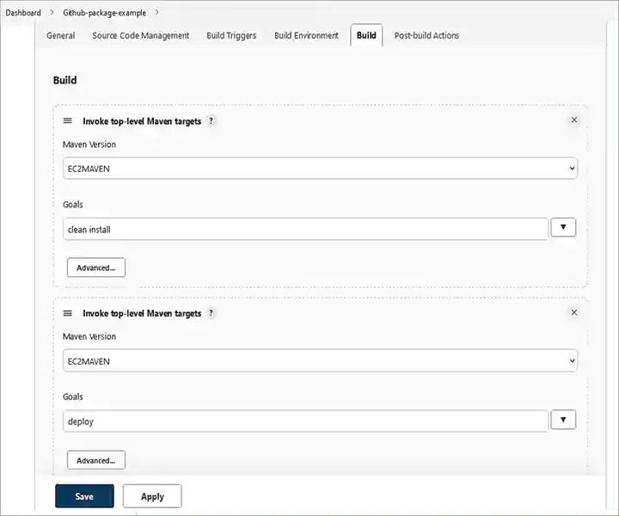Apply the configuration changes
This screenshot has height=516, width=619.
[152, 496]
